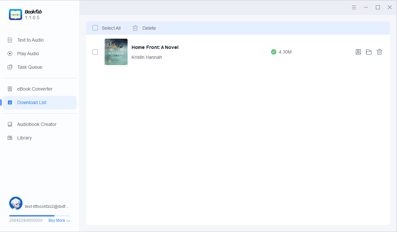The image size is (397, 232).
Task: Check the Home Front: A Novel row checkbox
Action: (x=95, y=52)
